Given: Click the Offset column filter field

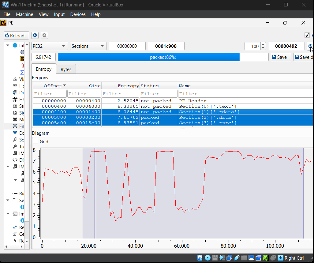Looking at the screenshot, I should (x=50, y=94).
